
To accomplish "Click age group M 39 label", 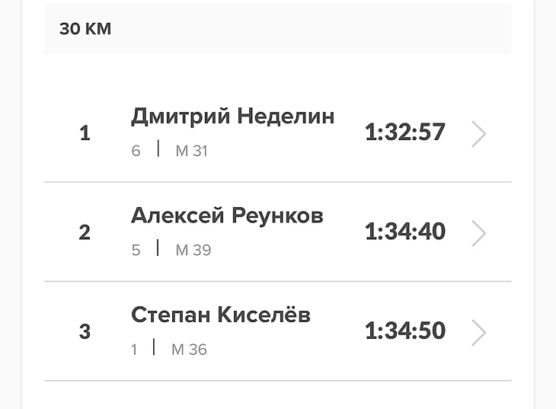I will click(193, 250).
